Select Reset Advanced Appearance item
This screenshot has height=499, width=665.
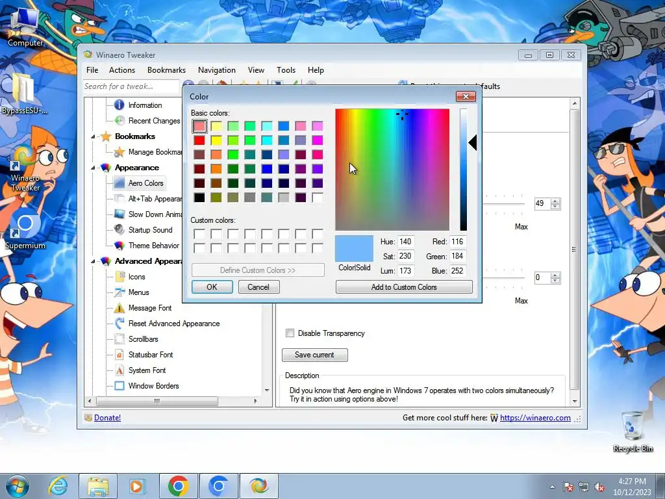pos(174,324)
